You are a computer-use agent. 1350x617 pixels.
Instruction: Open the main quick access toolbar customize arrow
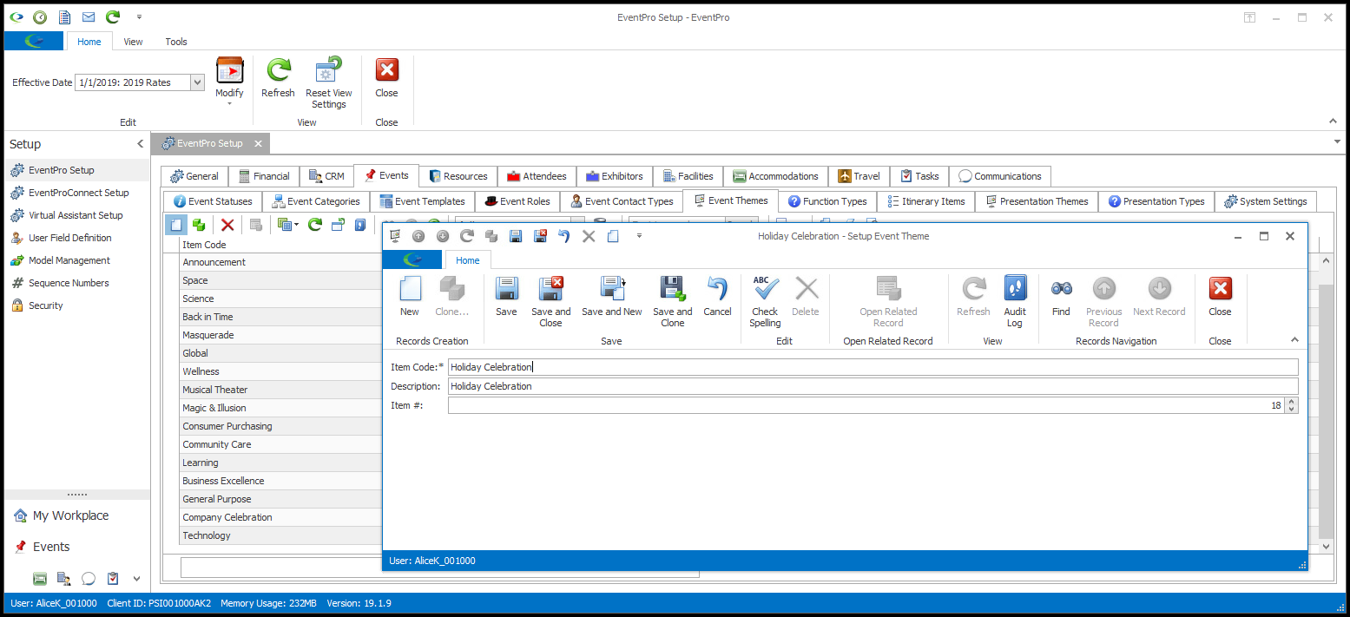click(139, 16)
